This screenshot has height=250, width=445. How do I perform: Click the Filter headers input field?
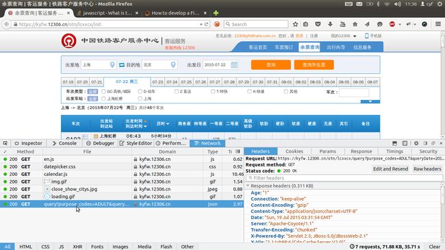pos(344,178)
